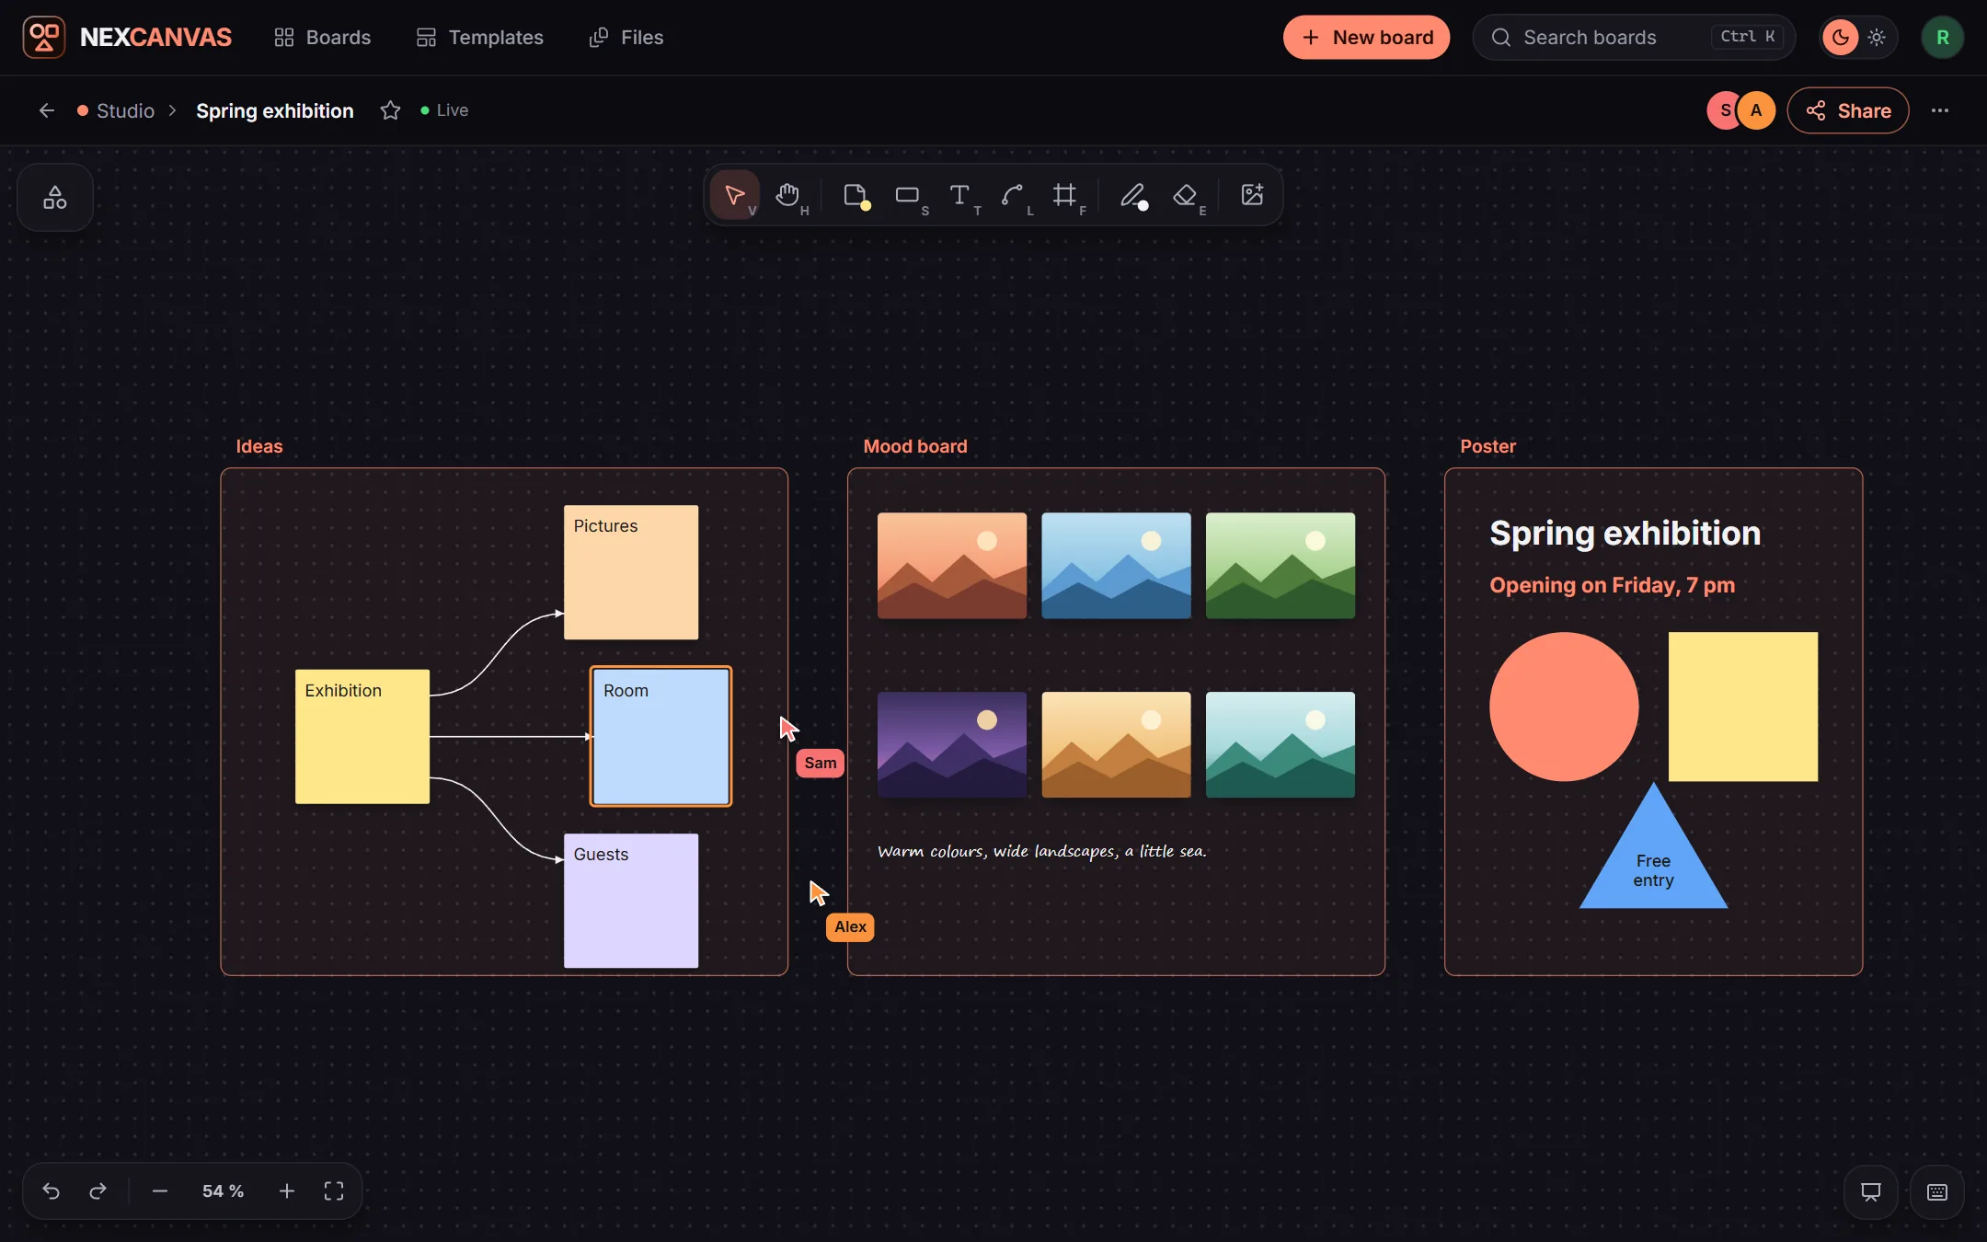Screen dimensions: 1987x1242
Task: Choose the Sticky note tool
Action: pos(856,195)
